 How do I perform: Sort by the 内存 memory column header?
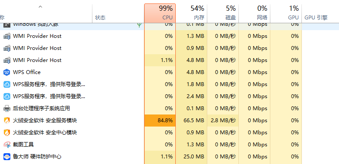pyautogui.click(x=191, y=13)
